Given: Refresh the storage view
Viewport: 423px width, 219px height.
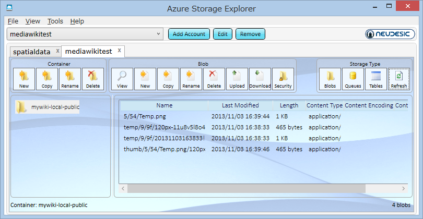Looking at the screenshot, I should pos(399,79).
